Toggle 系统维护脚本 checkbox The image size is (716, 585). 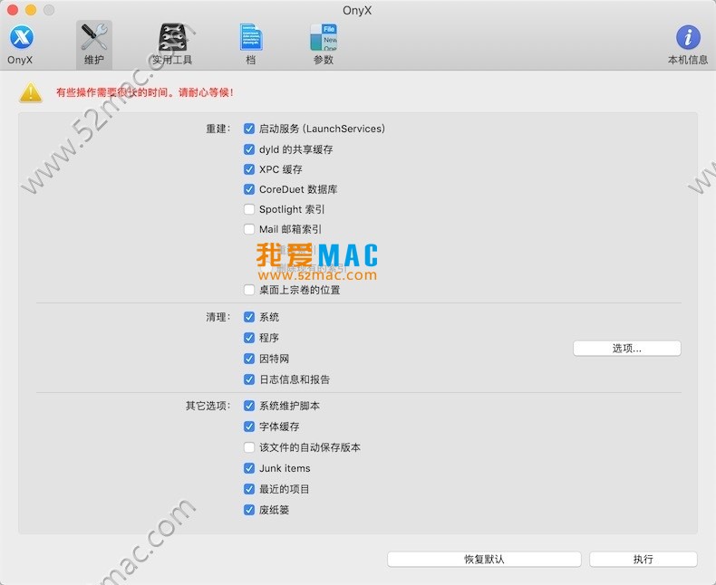click(249, 406)
